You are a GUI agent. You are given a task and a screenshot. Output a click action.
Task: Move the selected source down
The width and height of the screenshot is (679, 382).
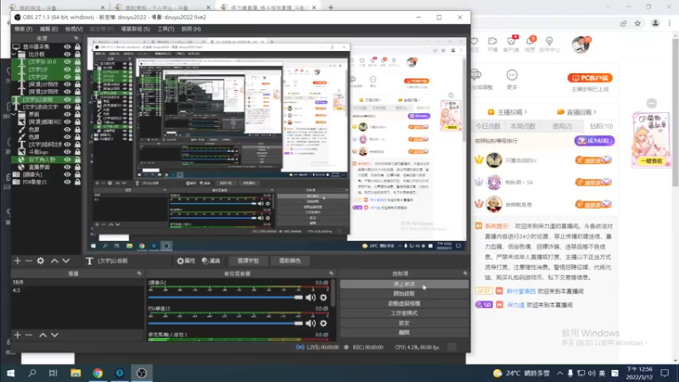(66, 261)
